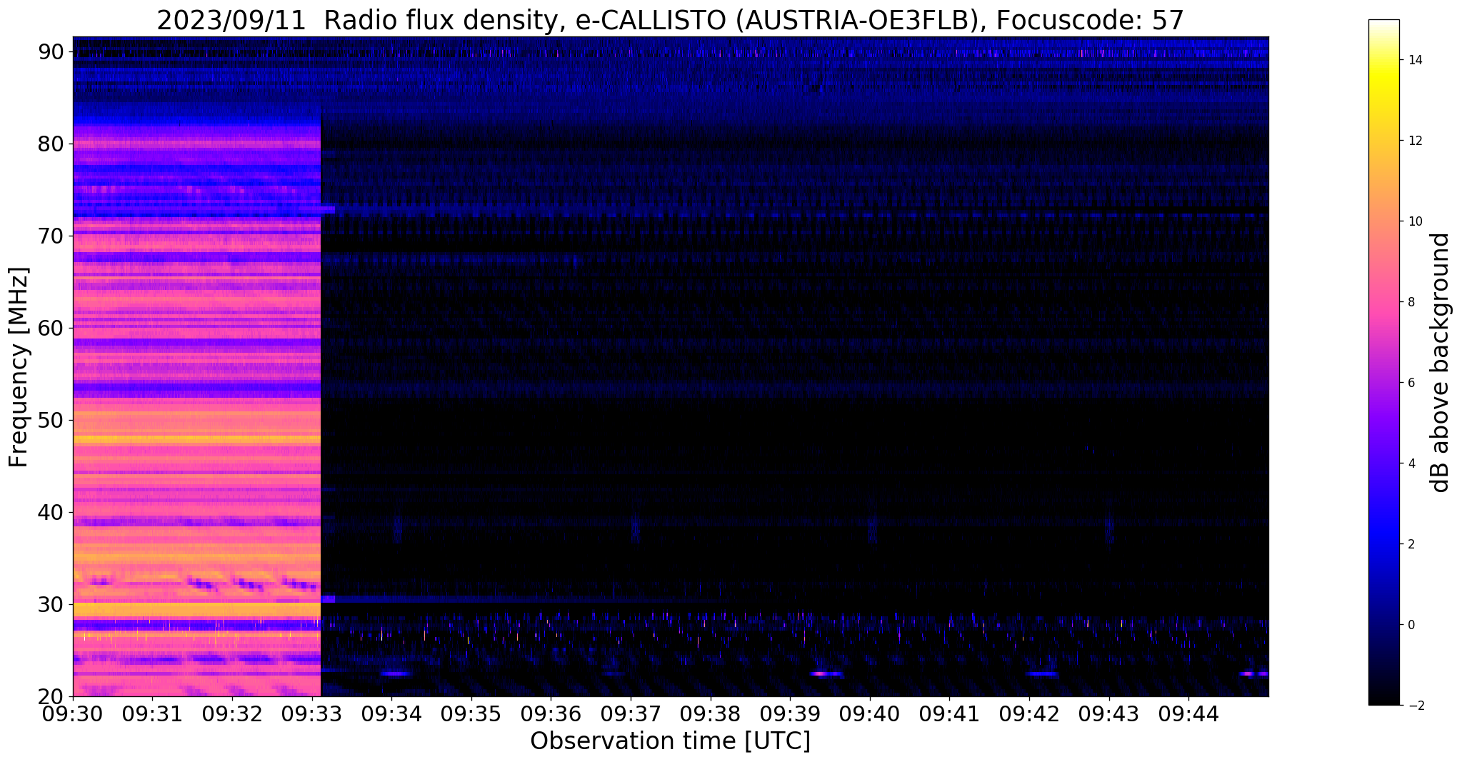The image size is (1462, 762).
Task: Click the colorbar tick label 10
Action: (1414, 221)
